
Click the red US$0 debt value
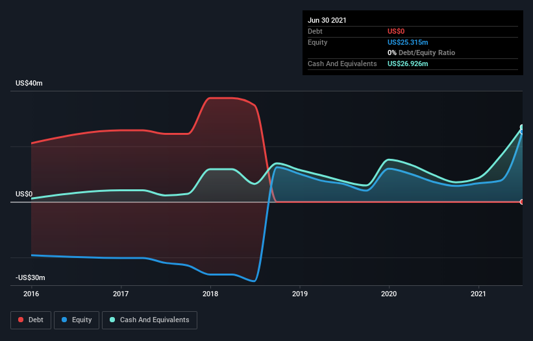[396, 31]
